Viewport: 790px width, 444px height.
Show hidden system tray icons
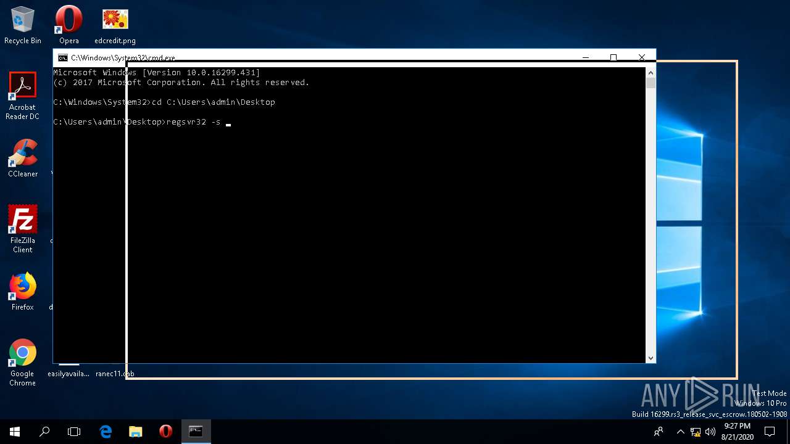point(681,432)
